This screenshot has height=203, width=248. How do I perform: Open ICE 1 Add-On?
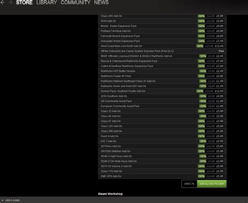click(162, 141)
